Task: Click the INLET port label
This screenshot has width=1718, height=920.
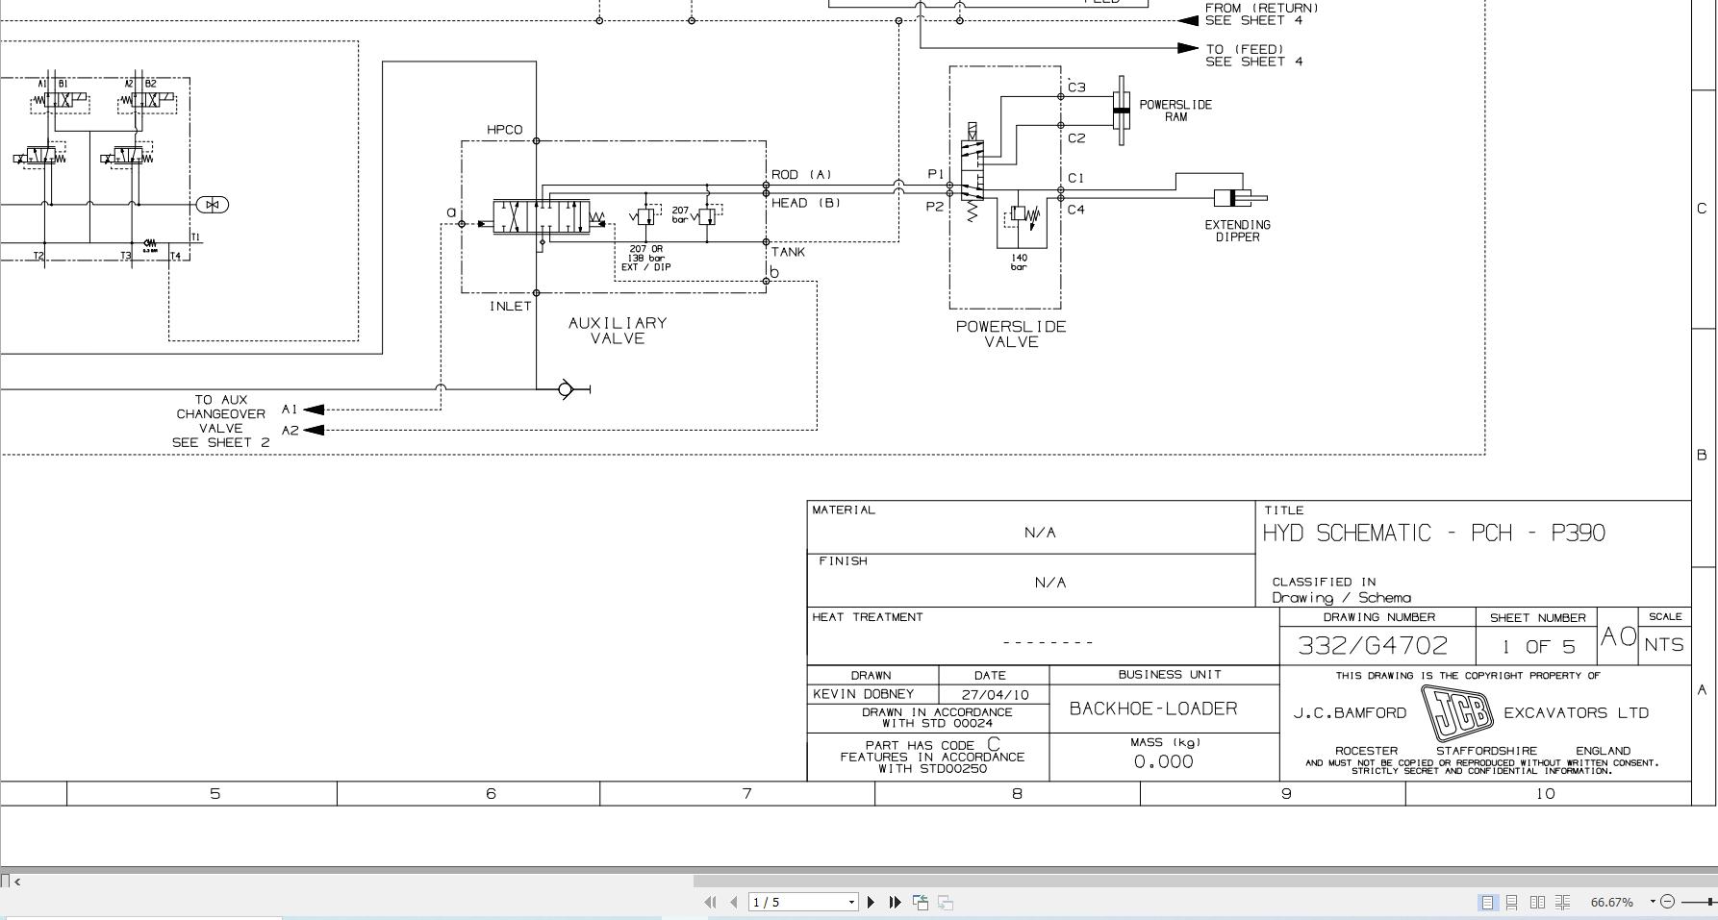Action: (510, 306)
